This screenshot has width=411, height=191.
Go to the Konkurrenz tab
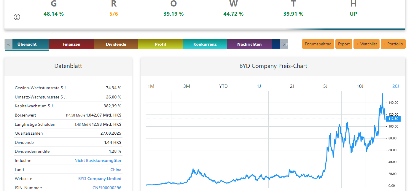205,44
